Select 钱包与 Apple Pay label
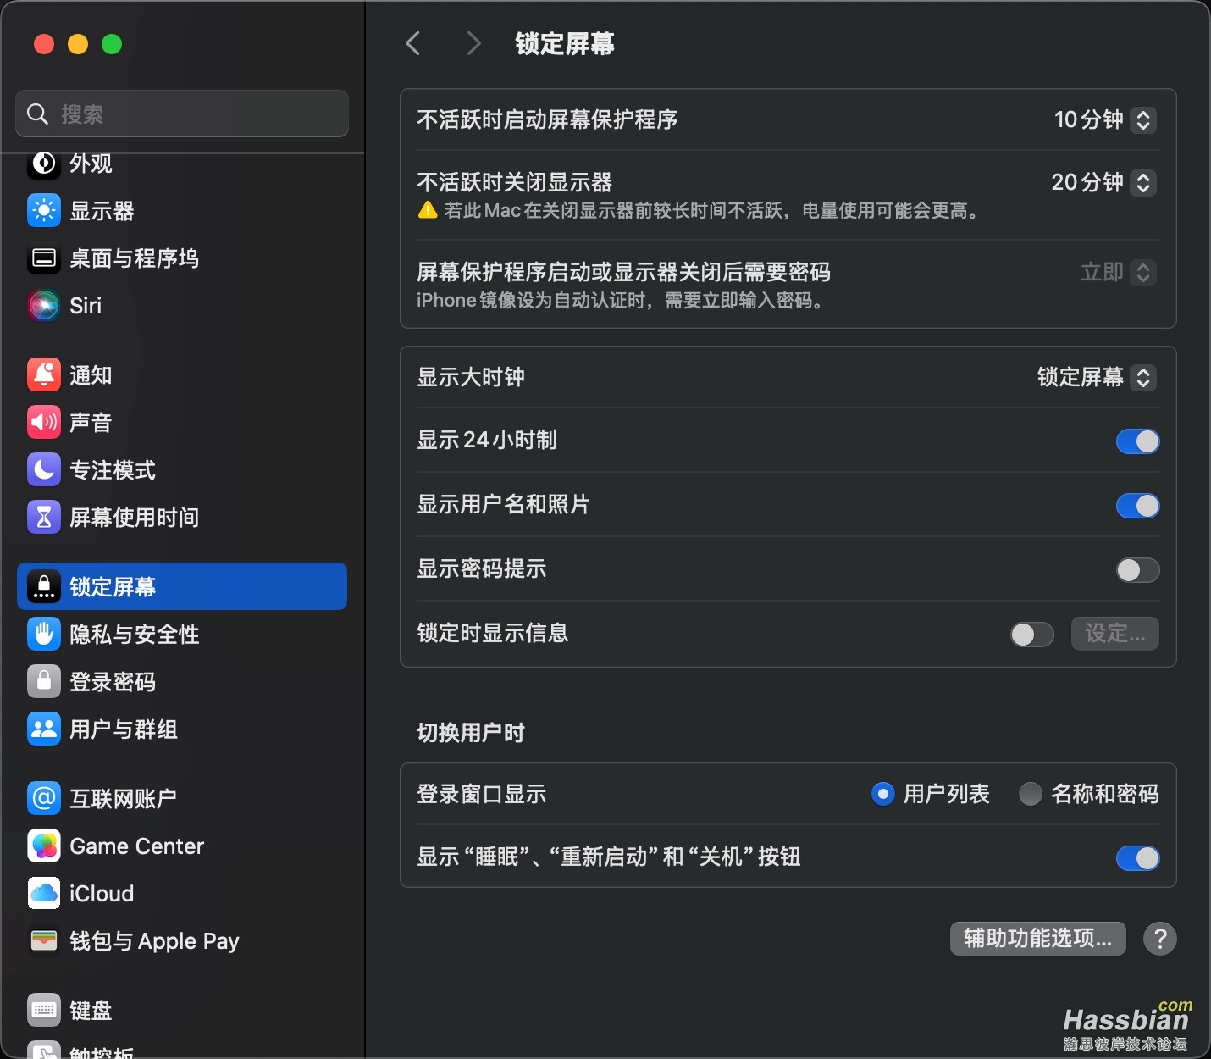This screenshot has height=1059, width=1211. click(x=154, y=941)
